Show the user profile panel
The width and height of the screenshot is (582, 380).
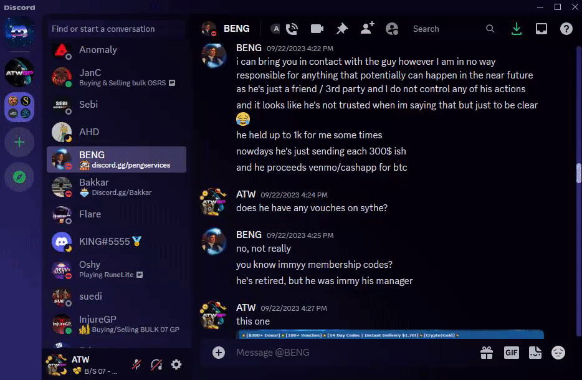[392, 29]
